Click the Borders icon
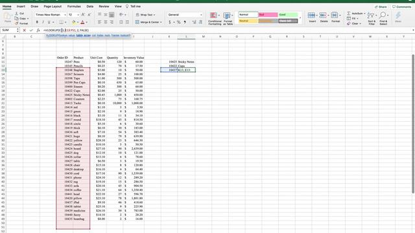 click(x=61, y=22)
